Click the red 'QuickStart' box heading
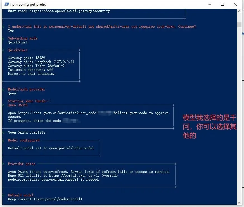 point(18,50)
